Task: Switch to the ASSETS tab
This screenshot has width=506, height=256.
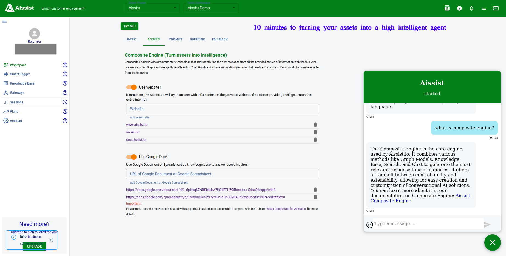Action: [154, 39]
